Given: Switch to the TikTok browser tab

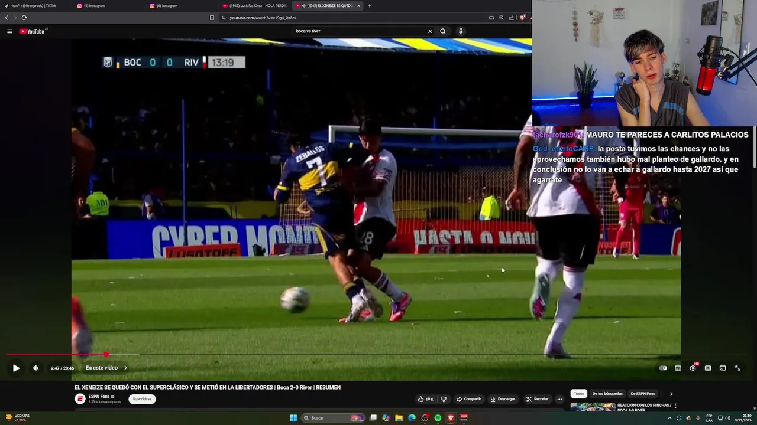Looking at the screenshot, I should click(x=35, y=6).
